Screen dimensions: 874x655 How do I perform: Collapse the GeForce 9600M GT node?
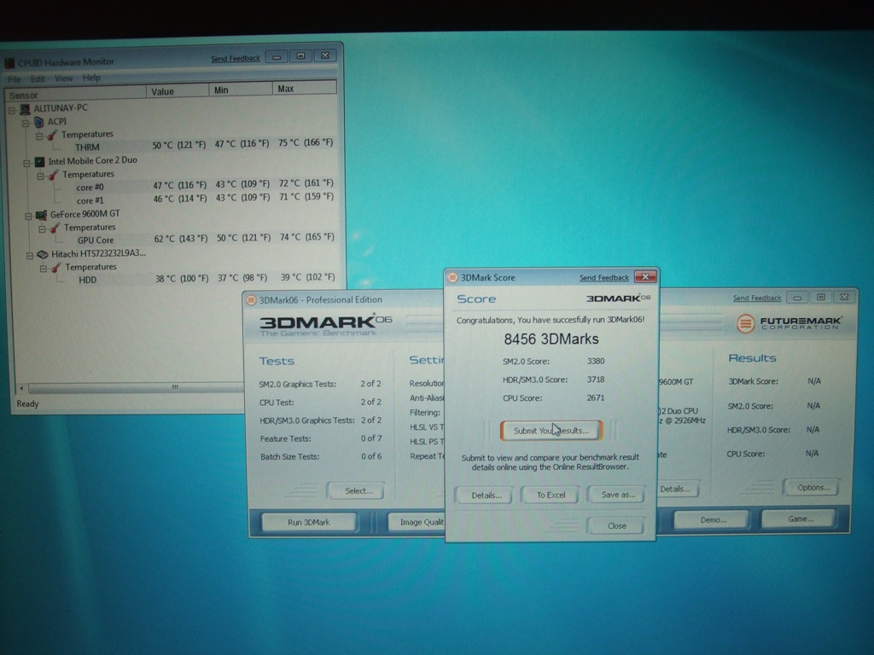coord(28,216)
